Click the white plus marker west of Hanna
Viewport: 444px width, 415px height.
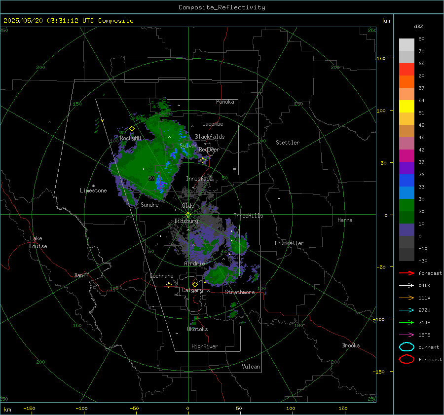point(279,198)
